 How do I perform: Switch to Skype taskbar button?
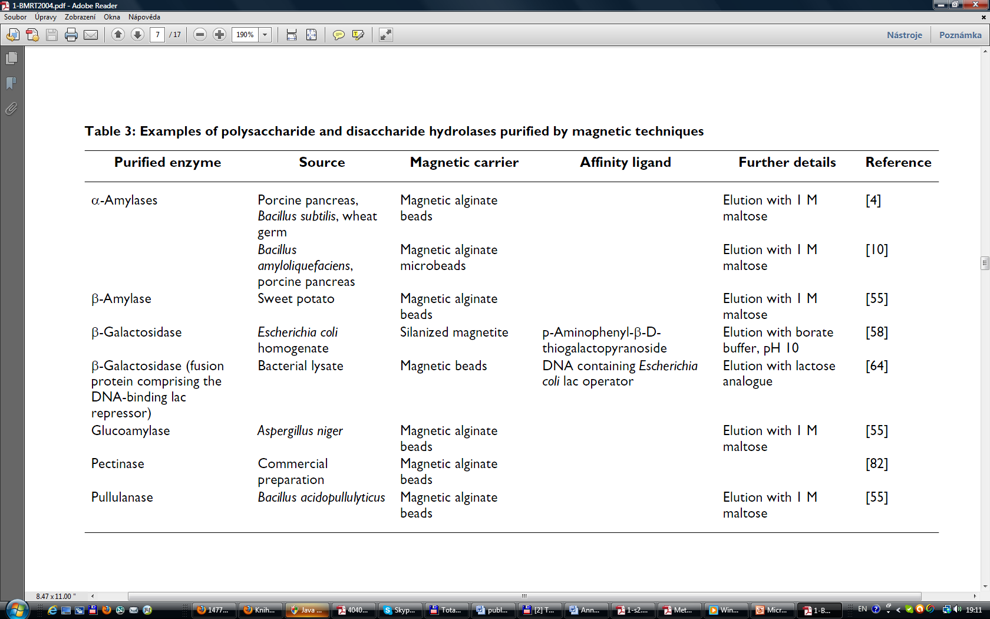pos(401,610)
